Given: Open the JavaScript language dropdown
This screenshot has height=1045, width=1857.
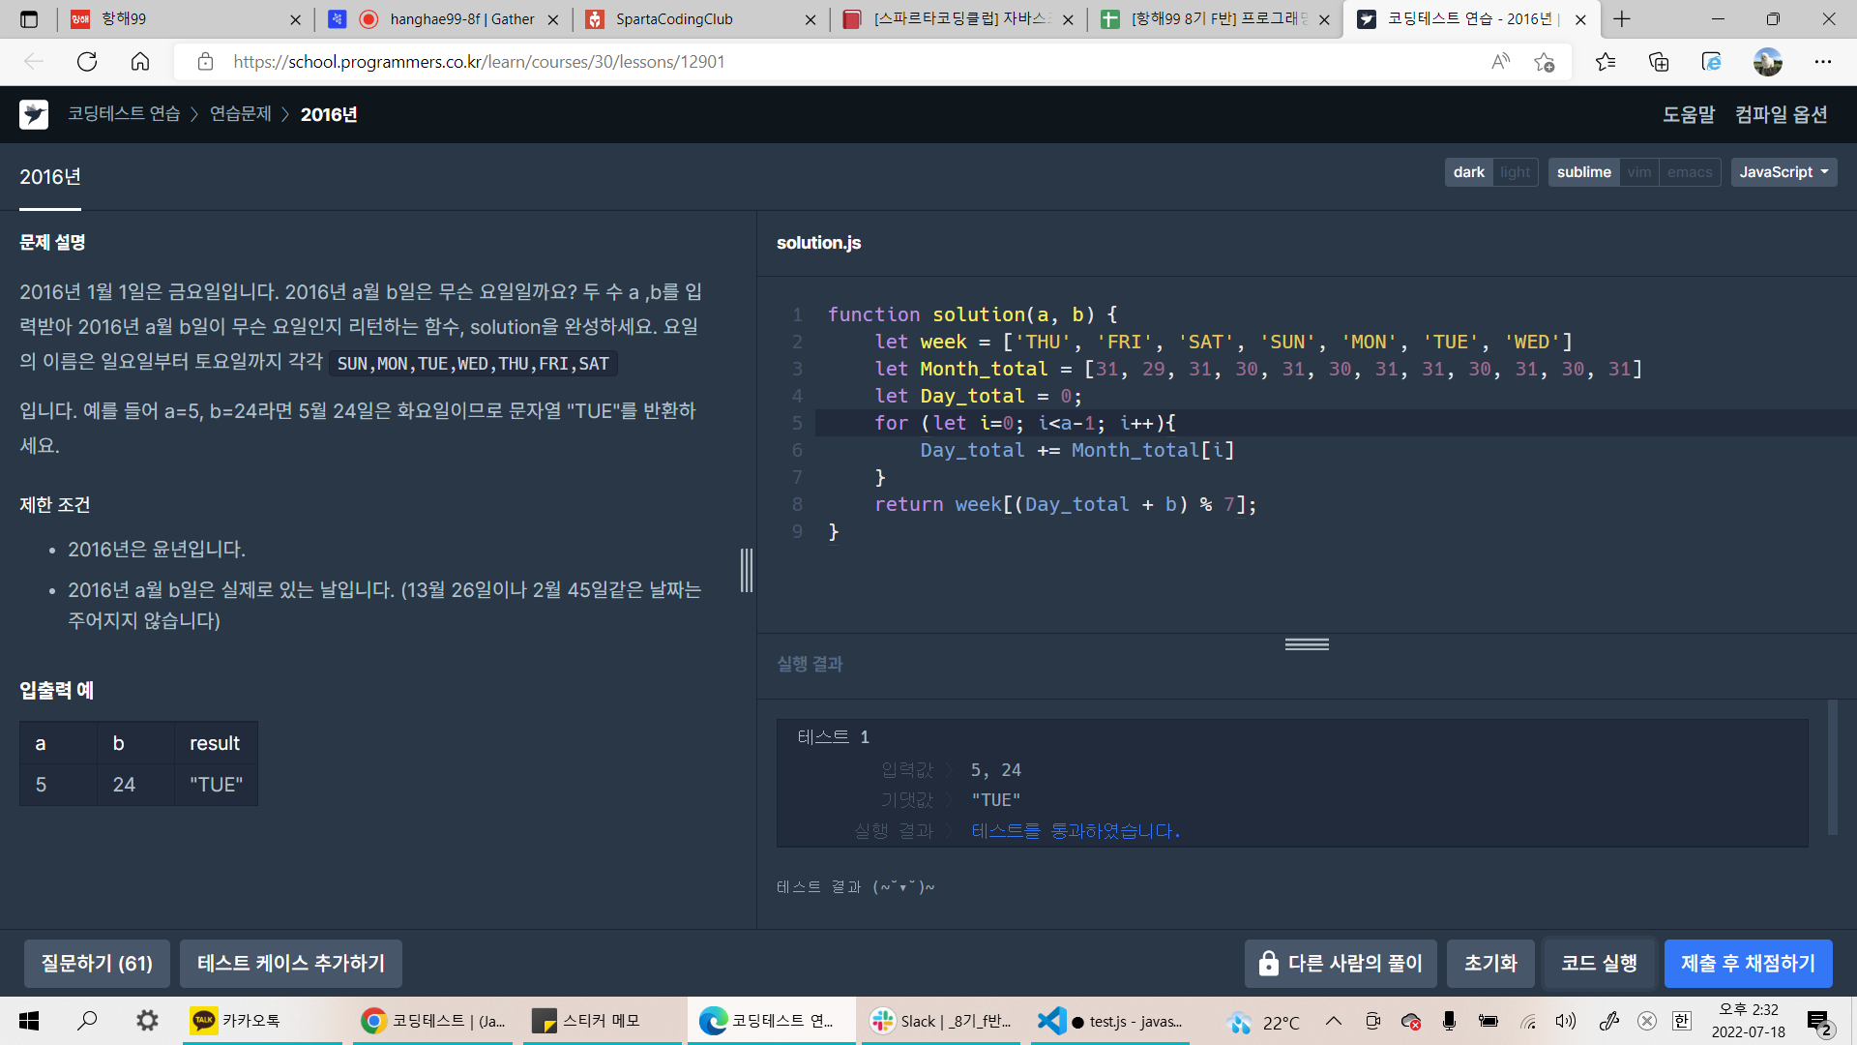Looking at the screenshot, I should pyautogui.click(x=1783, y=172).
